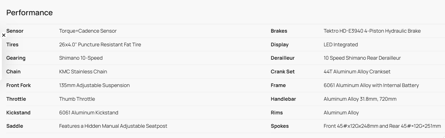Click the Frame specification value
The image size is (445, 138).
point(371,85)
